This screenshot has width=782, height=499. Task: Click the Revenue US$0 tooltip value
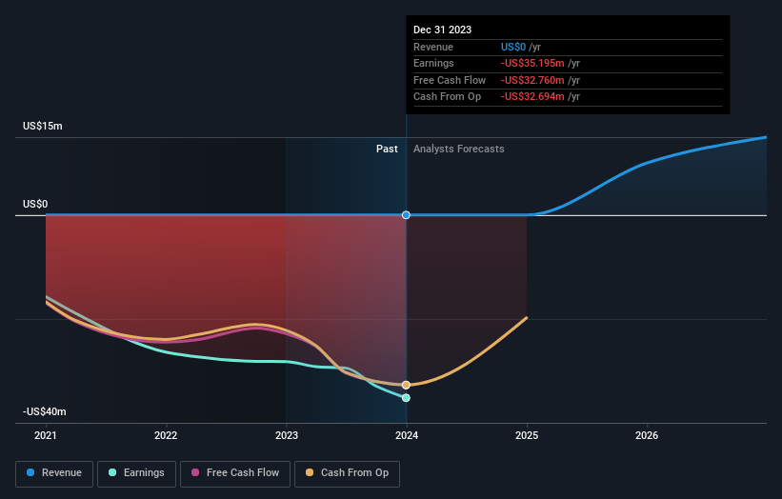pos(513,47)
